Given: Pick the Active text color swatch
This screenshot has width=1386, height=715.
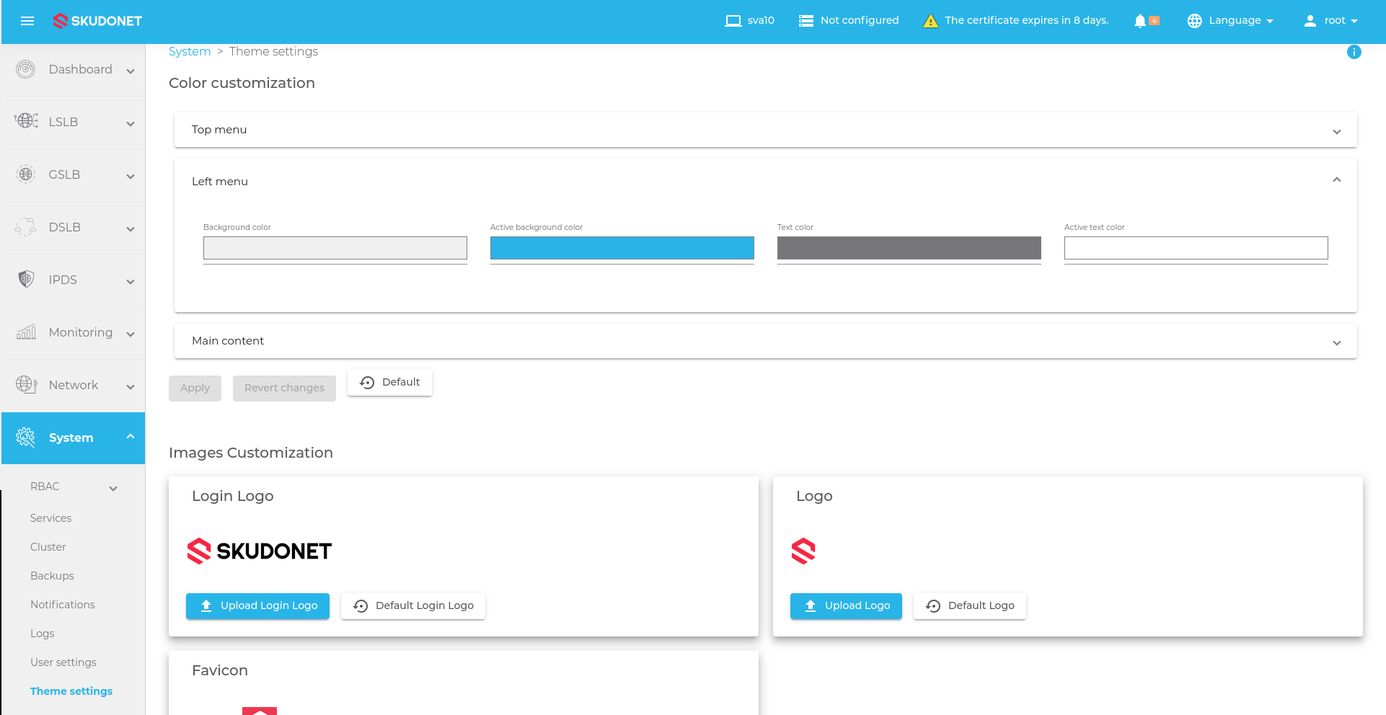Looking at the screenshot, I should click(1196, 248).
